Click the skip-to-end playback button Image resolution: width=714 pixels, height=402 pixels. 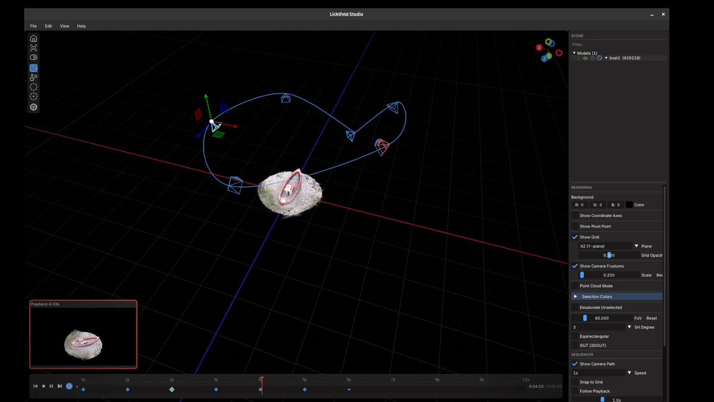(59, 386)
